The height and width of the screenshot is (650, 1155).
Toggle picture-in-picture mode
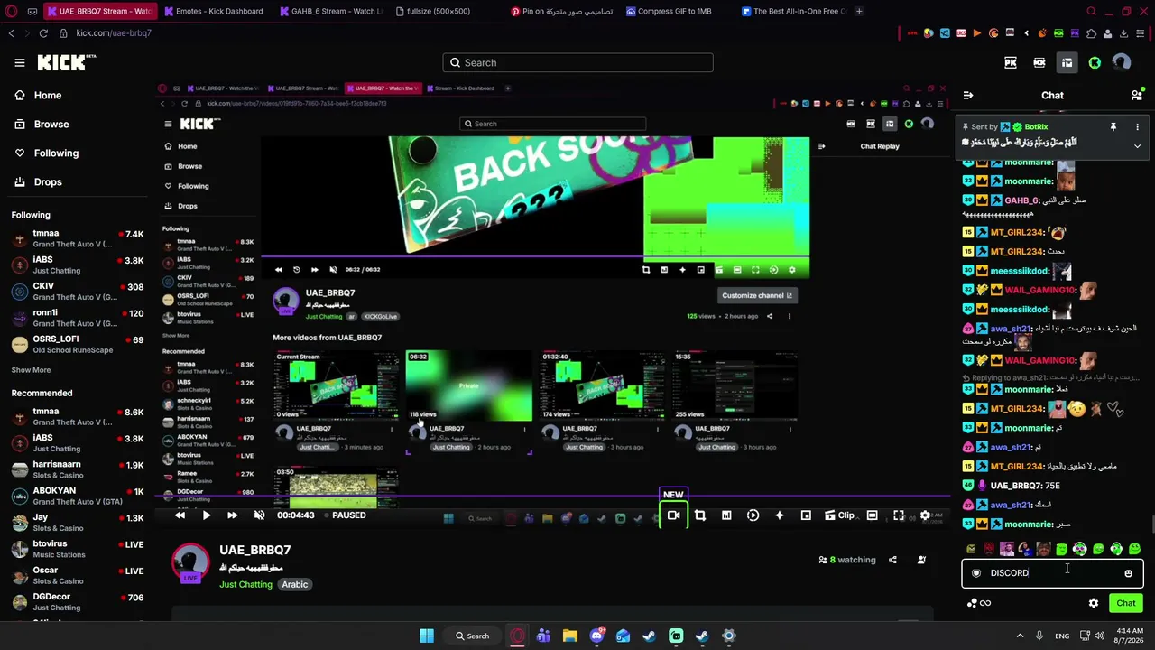(806, 515)
